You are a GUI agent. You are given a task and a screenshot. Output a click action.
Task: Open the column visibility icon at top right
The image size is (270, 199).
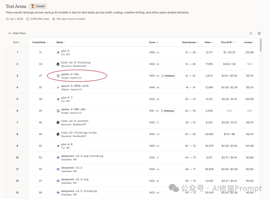[259, 33]
